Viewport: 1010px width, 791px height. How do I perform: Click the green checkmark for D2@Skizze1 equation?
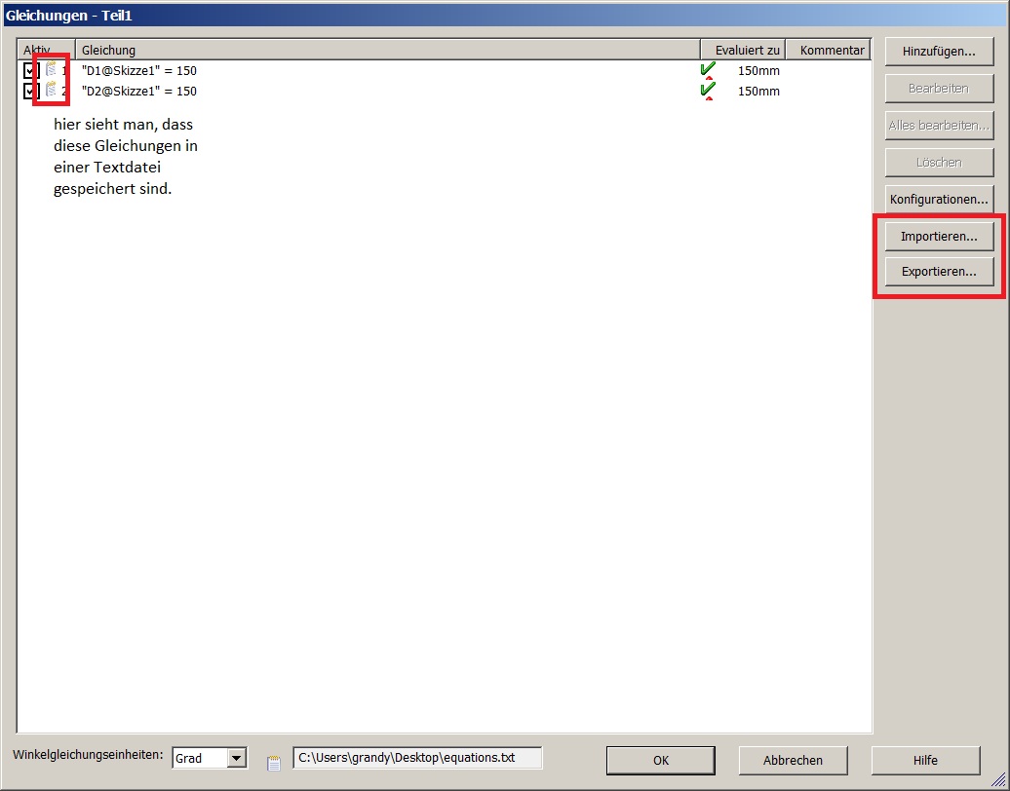coord(708,90)
